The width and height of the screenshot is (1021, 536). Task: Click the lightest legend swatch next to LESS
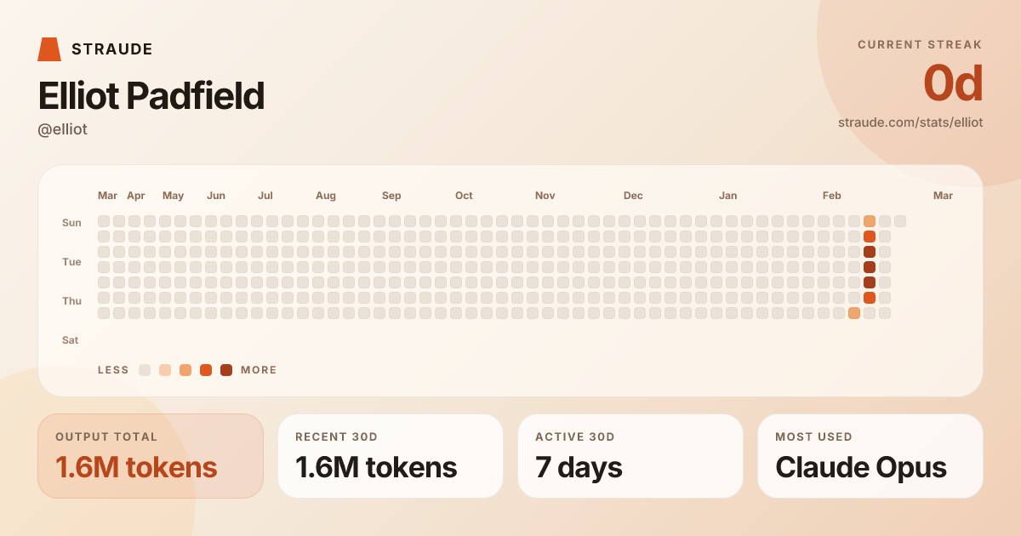click(145, 370)
